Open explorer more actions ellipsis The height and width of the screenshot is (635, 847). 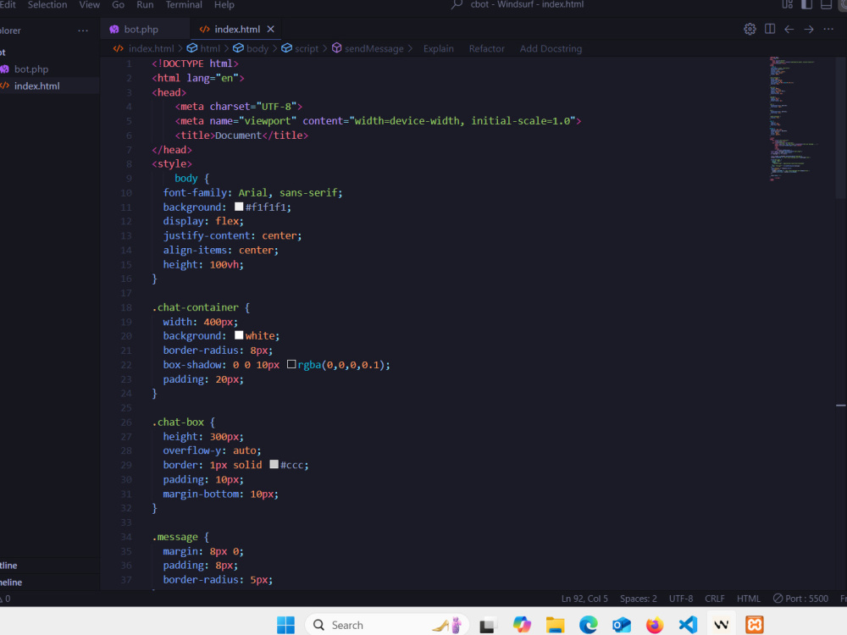pos(83,30)
